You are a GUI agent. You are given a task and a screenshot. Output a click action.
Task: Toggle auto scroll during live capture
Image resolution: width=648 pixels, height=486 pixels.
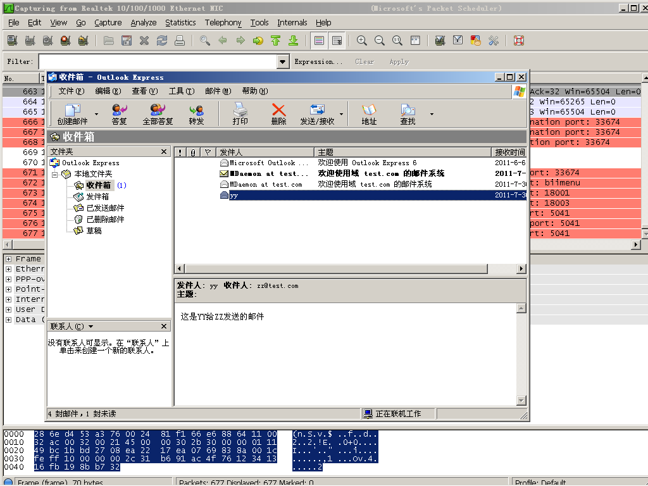pos(337,40)
